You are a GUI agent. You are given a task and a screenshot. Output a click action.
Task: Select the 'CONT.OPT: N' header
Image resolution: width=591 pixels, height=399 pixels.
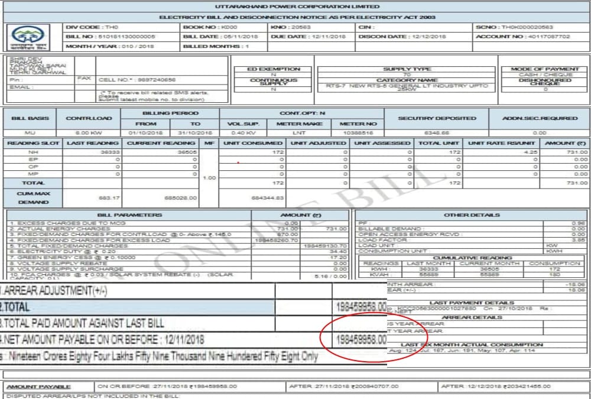[302, 113]
